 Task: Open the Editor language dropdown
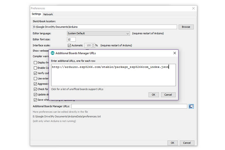[98, 33]
